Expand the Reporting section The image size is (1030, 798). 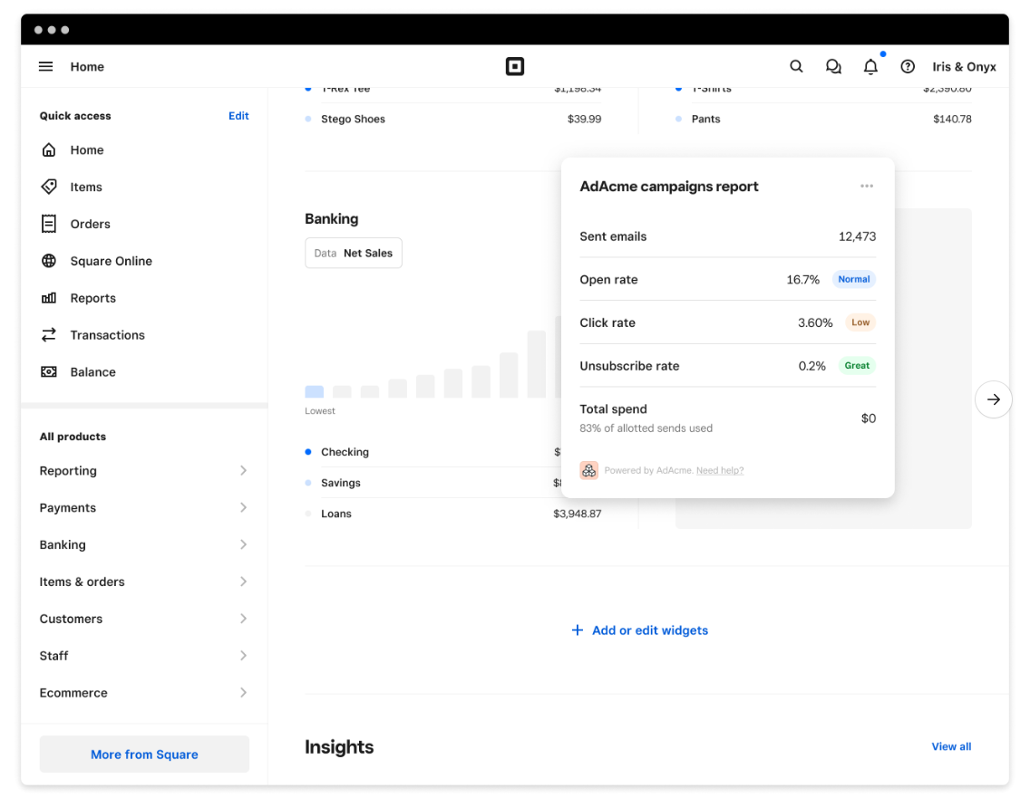click(144, 470)
